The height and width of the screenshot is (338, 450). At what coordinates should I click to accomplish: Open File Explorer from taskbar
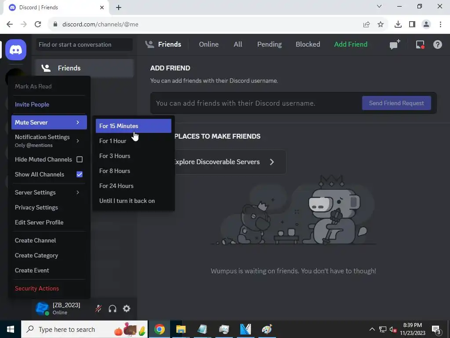pos(181,329)
